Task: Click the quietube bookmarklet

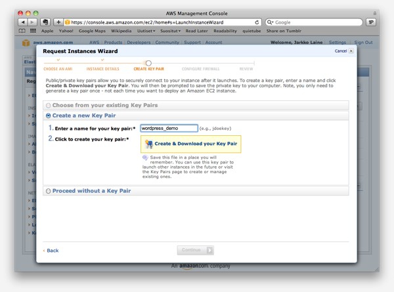Action: coord(252,31)
